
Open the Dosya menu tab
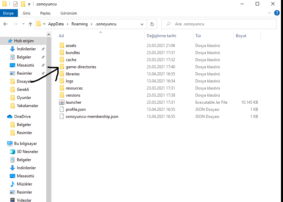click(x=9, y=13)
